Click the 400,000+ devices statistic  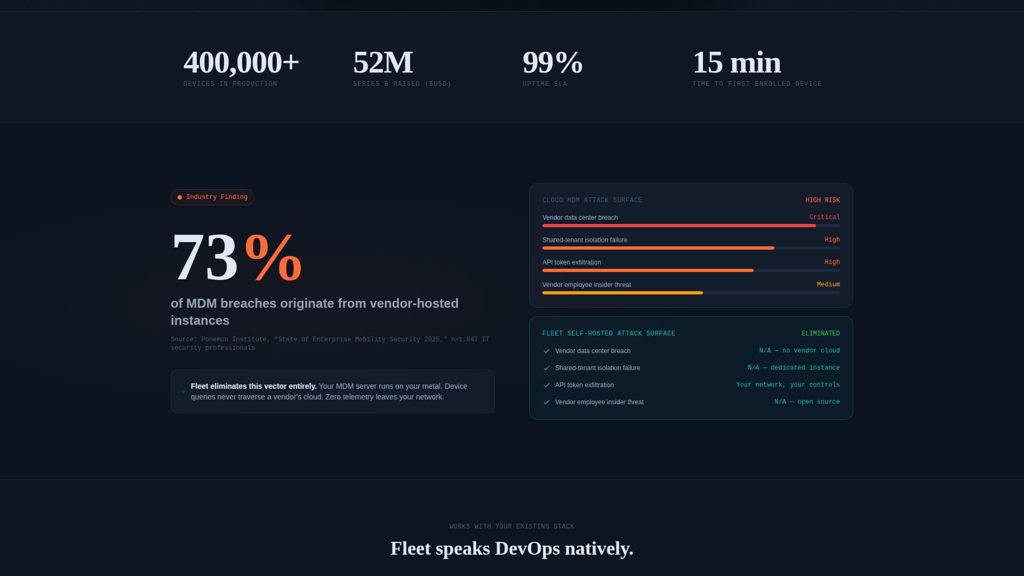coord(241,62)
